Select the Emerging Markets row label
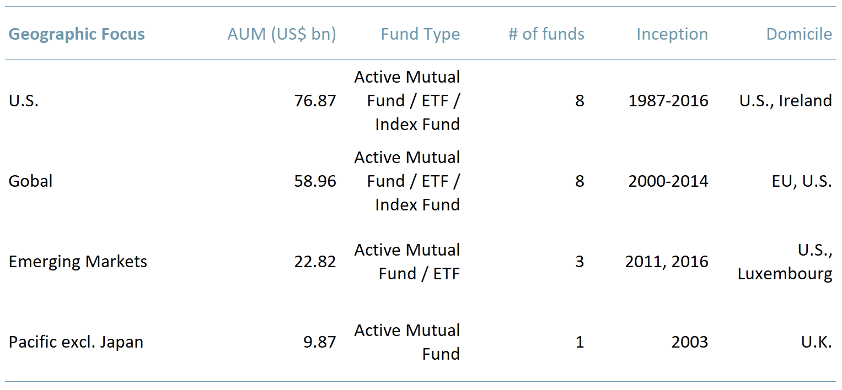The image size is (842, 390). click(78, 262)
